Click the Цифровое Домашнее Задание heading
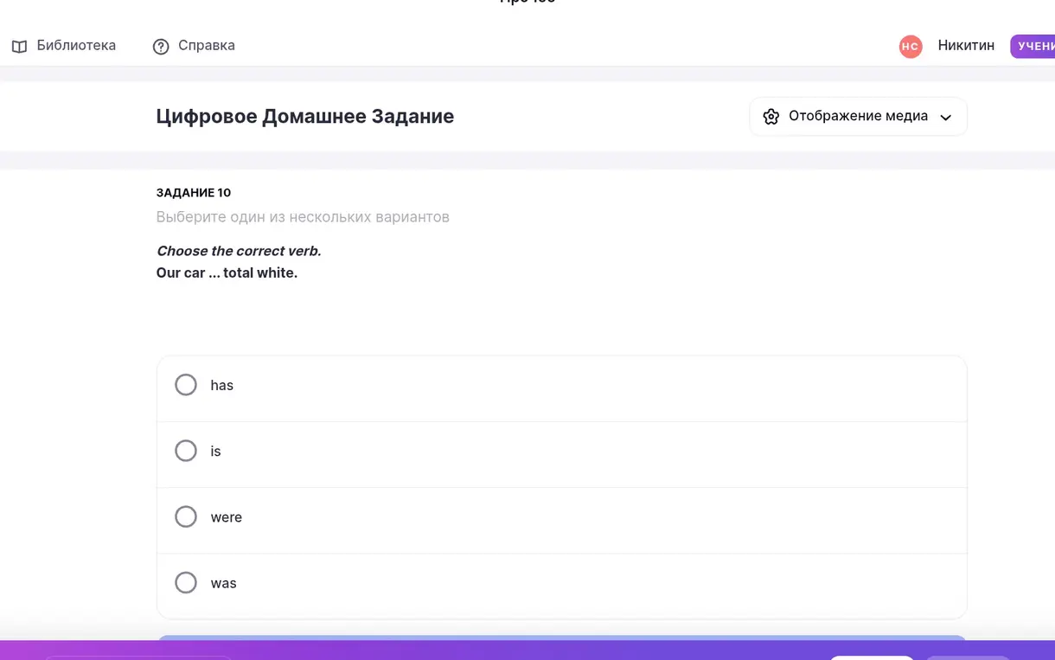Image resolution: width=1055 pixels, height=660 pixels. [x=305, y=116]
